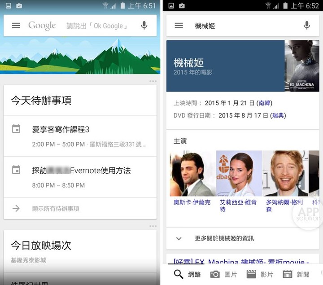Open three-dot overflow above 今日放映場次 card

click(x=153, y=227)
